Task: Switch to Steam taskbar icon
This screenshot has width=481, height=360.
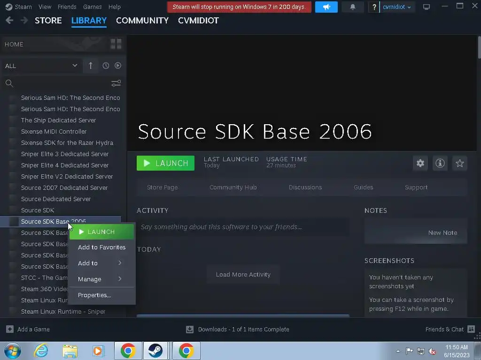Action: 155,351
